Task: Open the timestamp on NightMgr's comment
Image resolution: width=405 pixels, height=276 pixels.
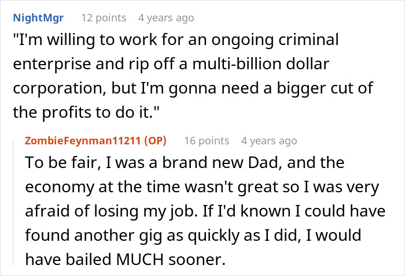Action: [166, 18]
